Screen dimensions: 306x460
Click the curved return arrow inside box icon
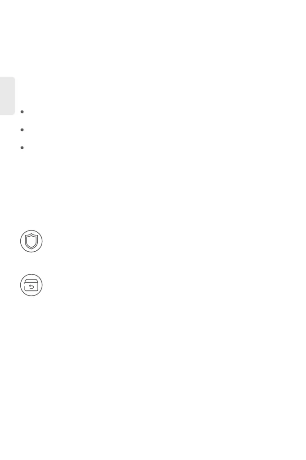[31, 287]
